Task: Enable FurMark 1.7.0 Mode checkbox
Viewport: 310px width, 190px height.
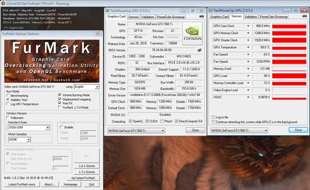Action: pos(60,107)
